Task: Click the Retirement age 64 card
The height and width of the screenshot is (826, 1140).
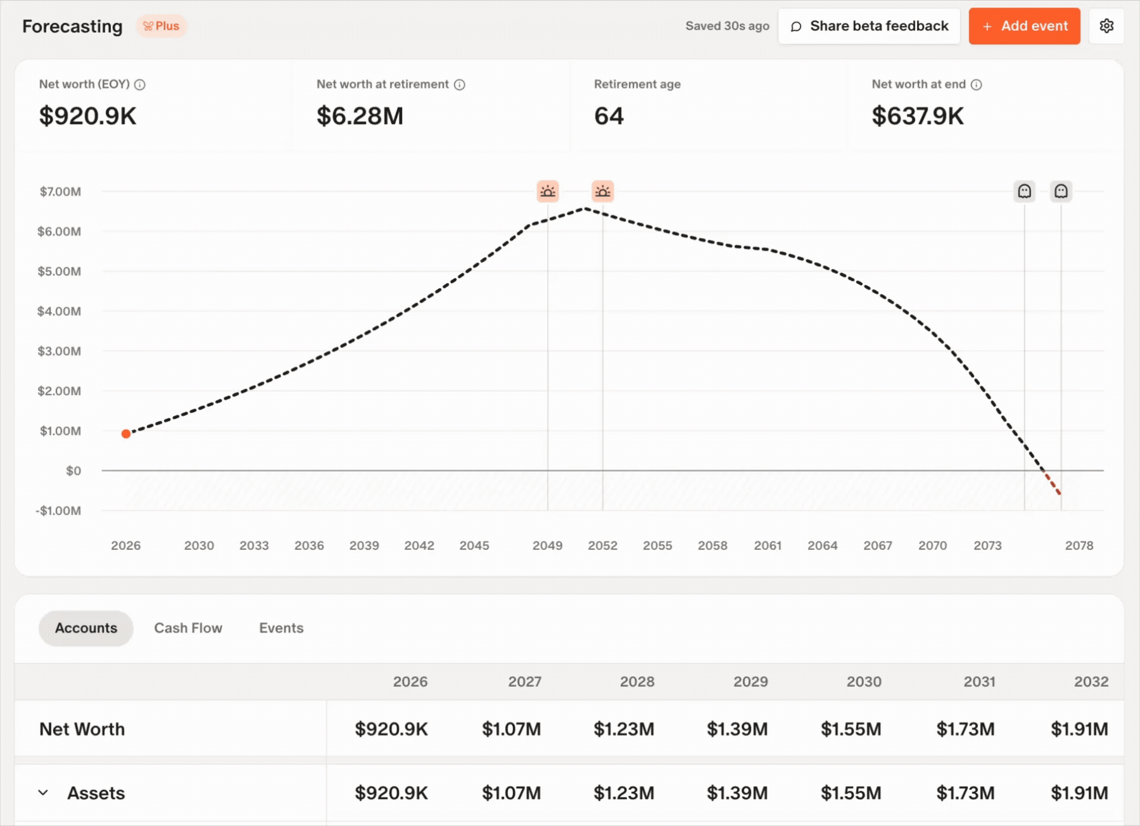Action: 708,105
